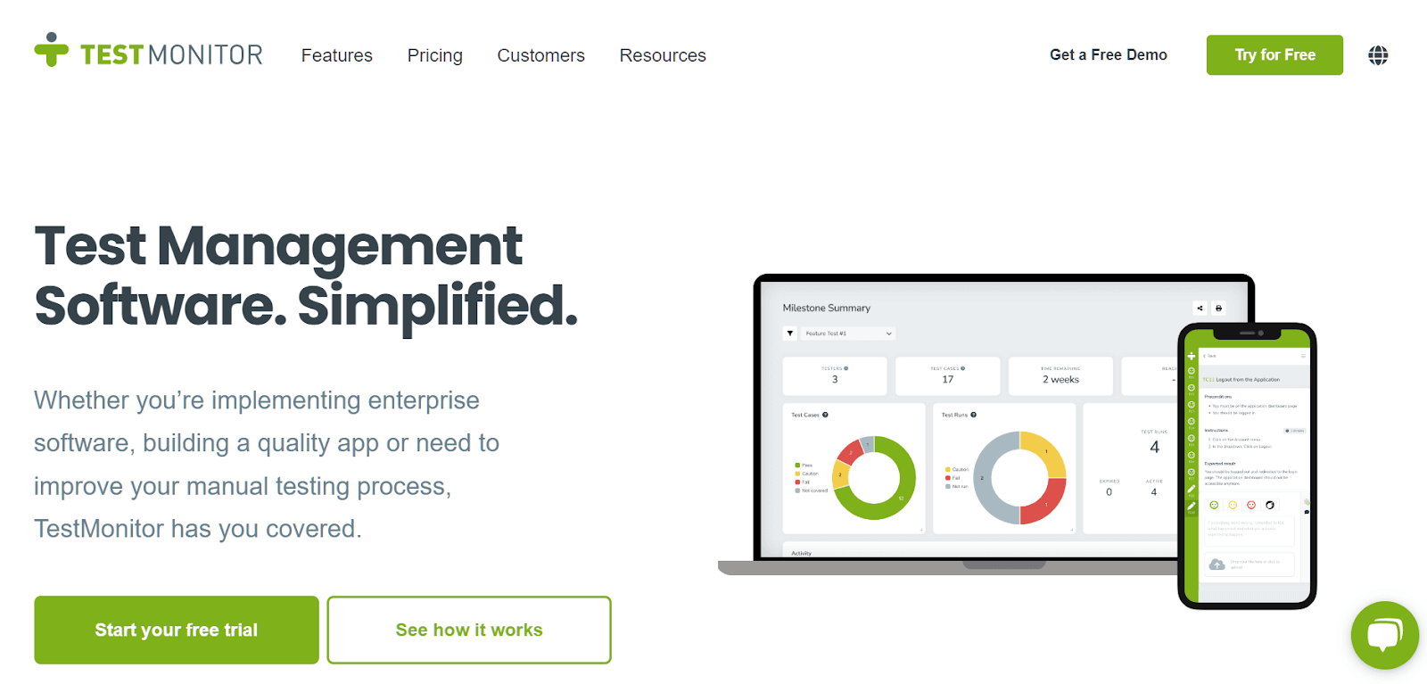Click the help icon next to Test Cases chart title

(x=825, y=415)
